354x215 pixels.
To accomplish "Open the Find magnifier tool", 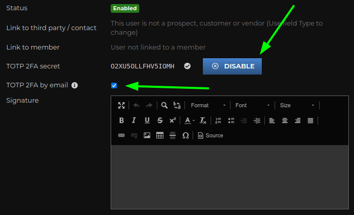I will (x=164, y=105).
